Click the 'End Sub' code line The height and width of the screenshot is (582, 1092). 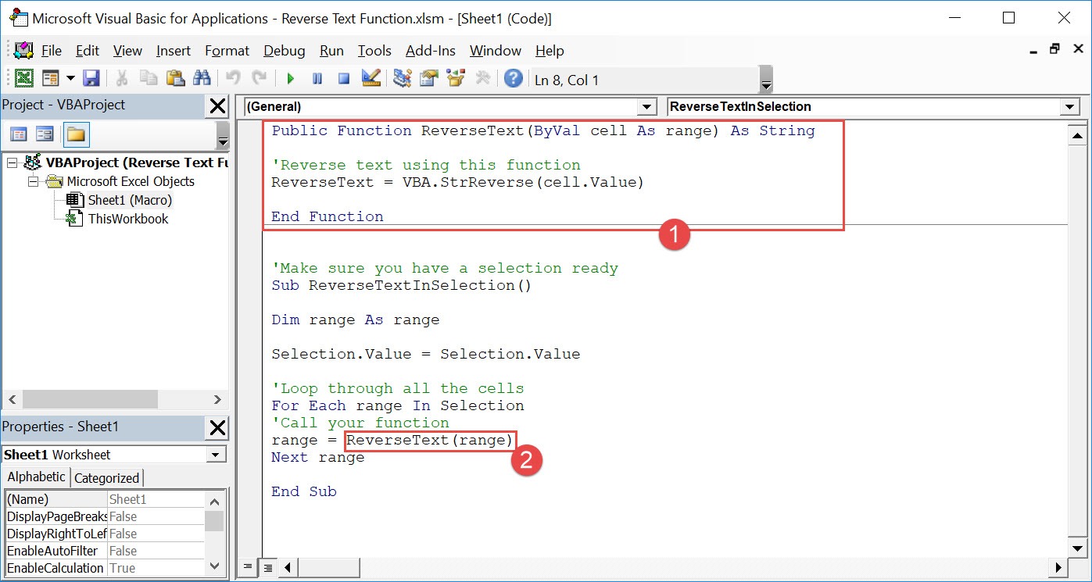(304, 491)
